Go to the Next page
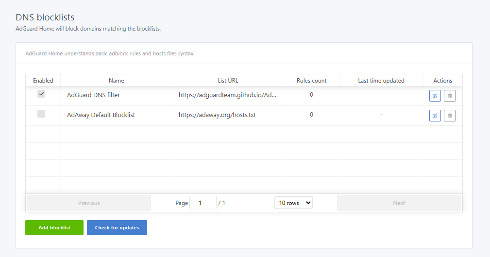The image size is (490, 257). coord(399,203)
